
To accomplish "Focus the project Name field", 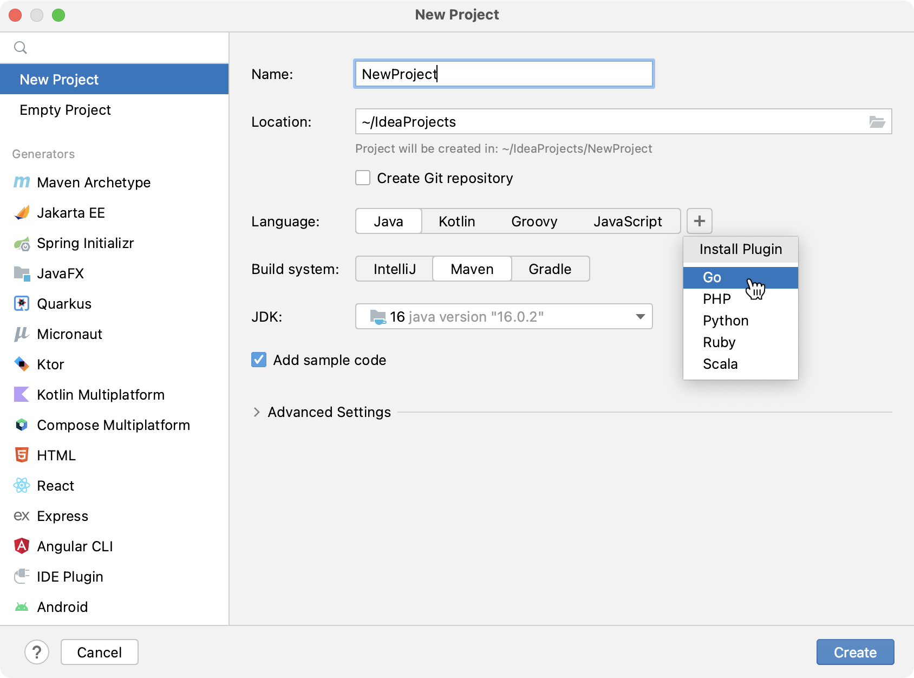I will 504,74.
